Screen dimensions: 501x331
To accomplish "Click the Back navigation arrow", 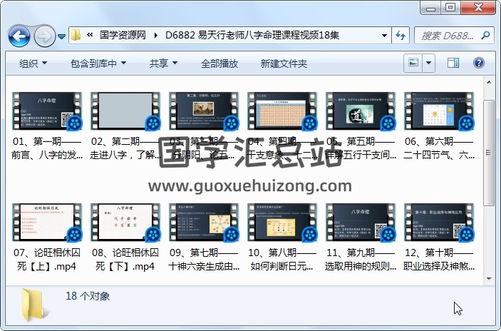I will click(x=19, y=35).
